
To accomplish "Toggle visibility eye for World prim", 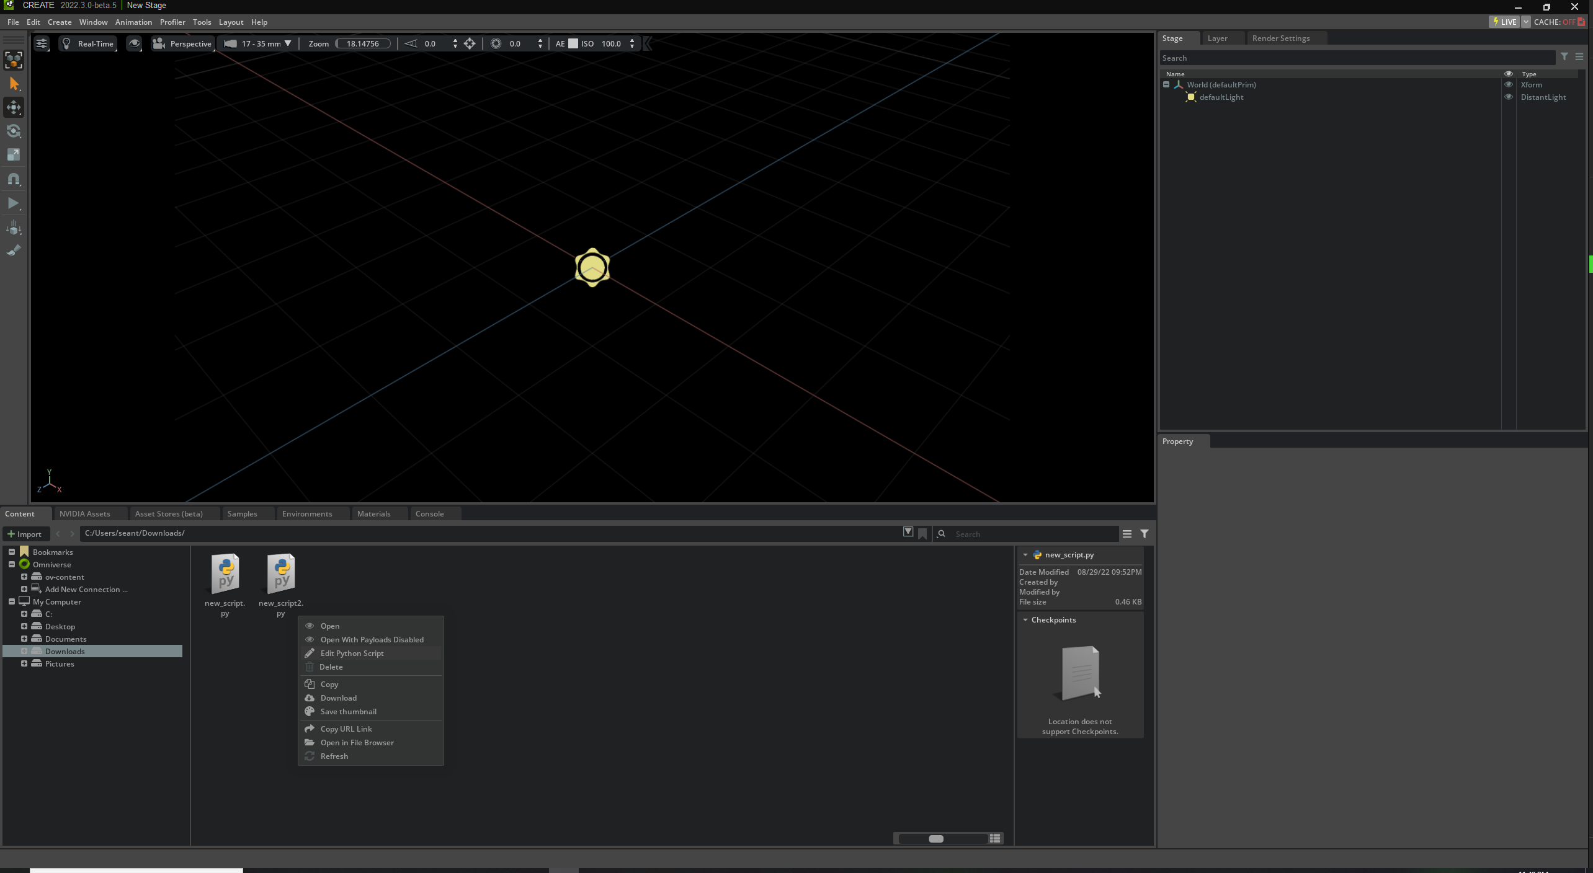I will pos(1509,85).
